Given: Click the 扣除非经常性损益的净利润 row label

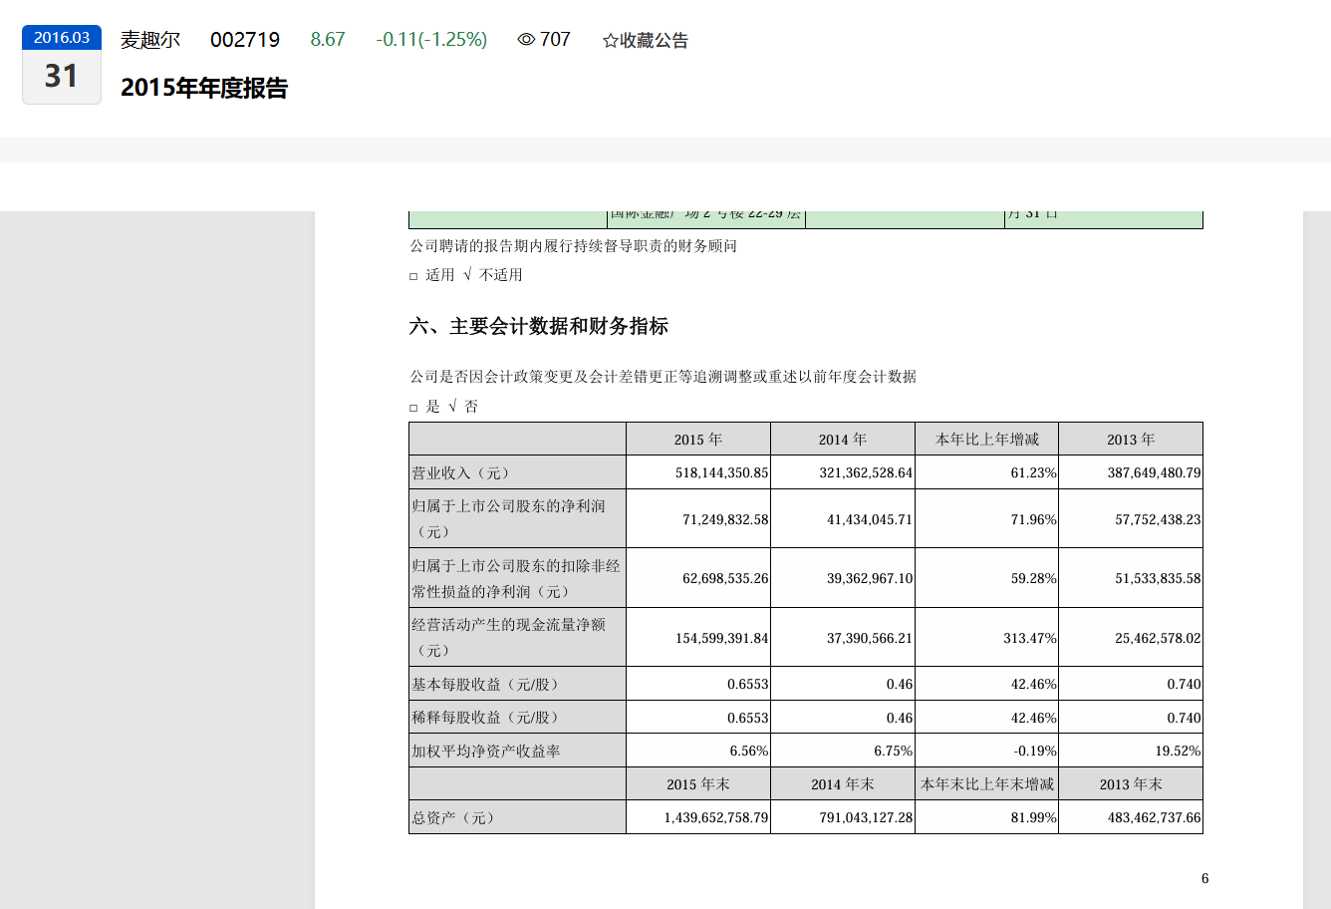Looking at the screenshot, I should 517,578.
